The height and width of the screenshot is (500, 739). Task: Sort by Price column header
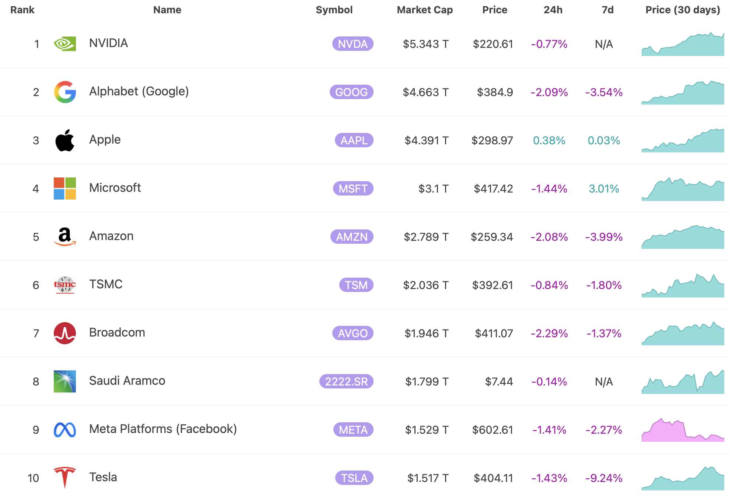coord(495,10)
